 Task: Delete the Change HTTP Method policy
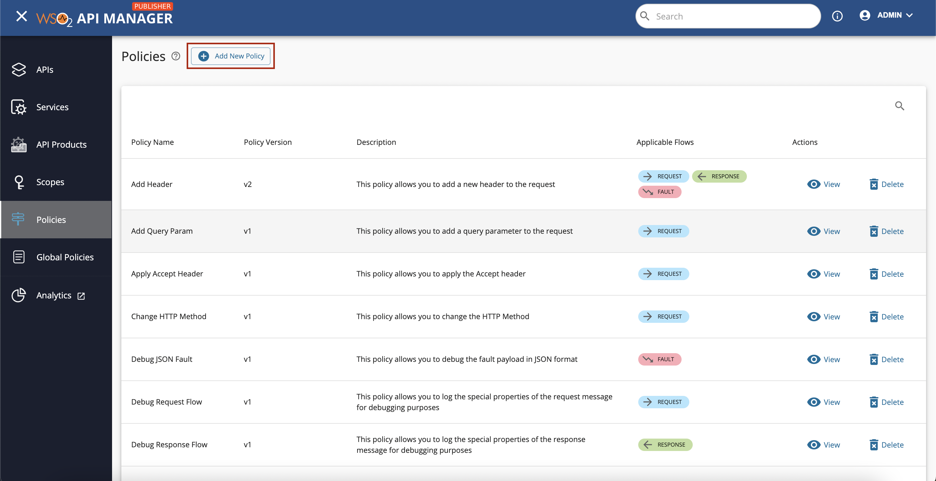886,316
